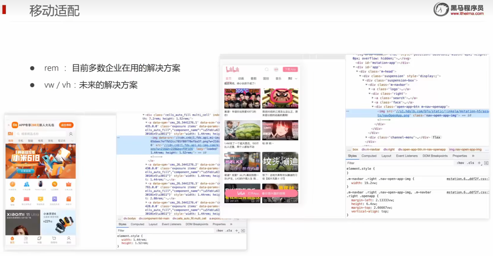
Task: Collapse the div class="m-navbar" node
Action: click(367, 85)
